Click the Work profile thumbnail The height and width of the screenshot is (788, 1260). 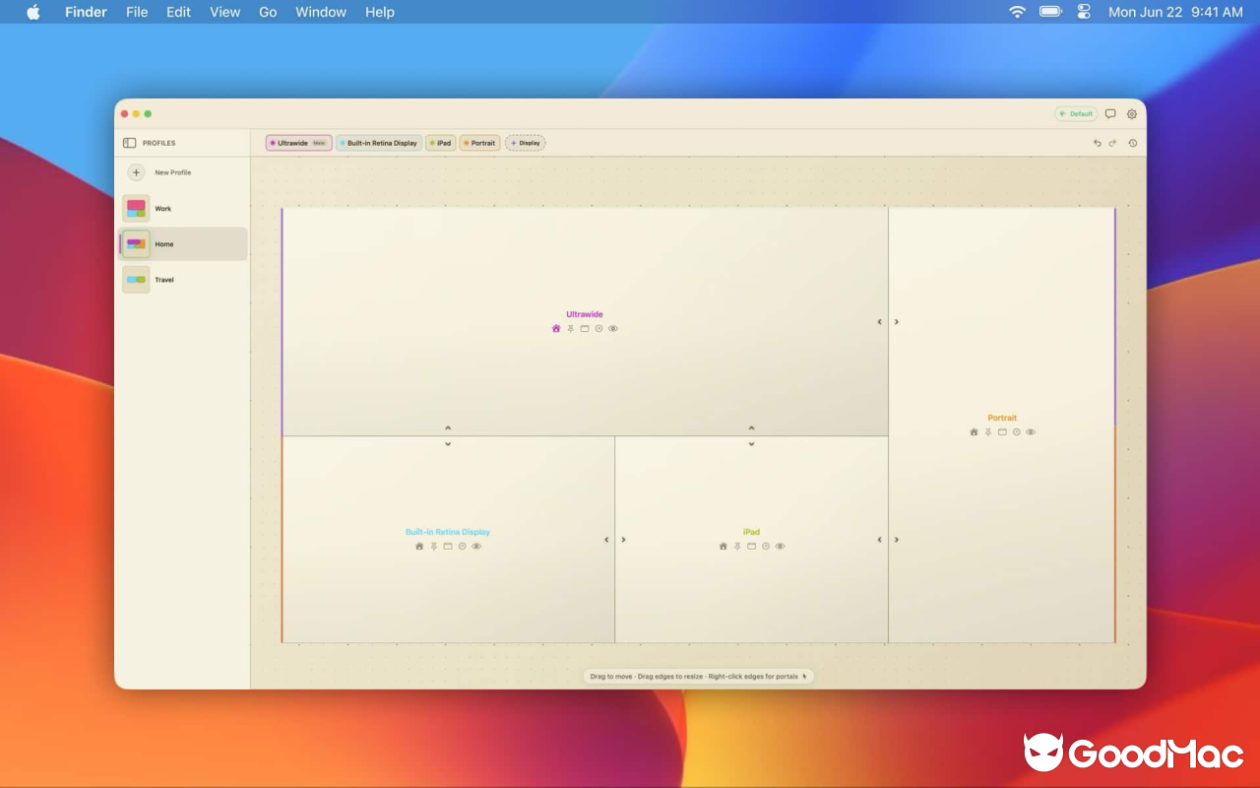click(x=136, y=209)
